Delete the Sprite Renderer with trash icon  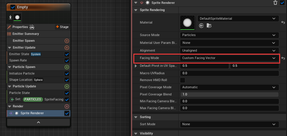(275, 3)
